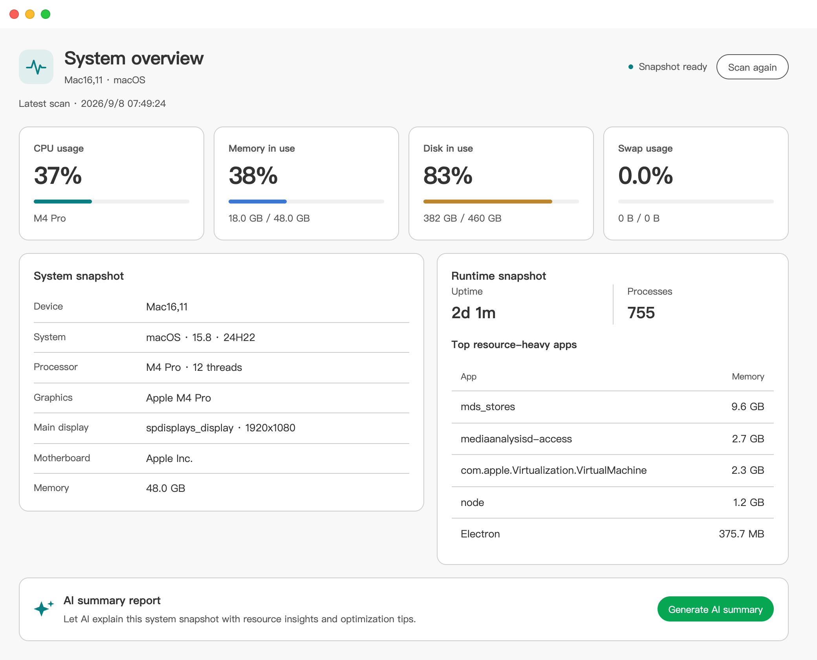The height and width of the screenshot is (660, 817).
Task: Click the yellow minimize window button
Action: [x=30, y=14]
